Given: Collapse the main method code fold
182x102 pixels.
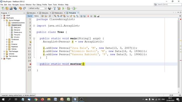Looking at the screenshot, I should tap(34, 39).
